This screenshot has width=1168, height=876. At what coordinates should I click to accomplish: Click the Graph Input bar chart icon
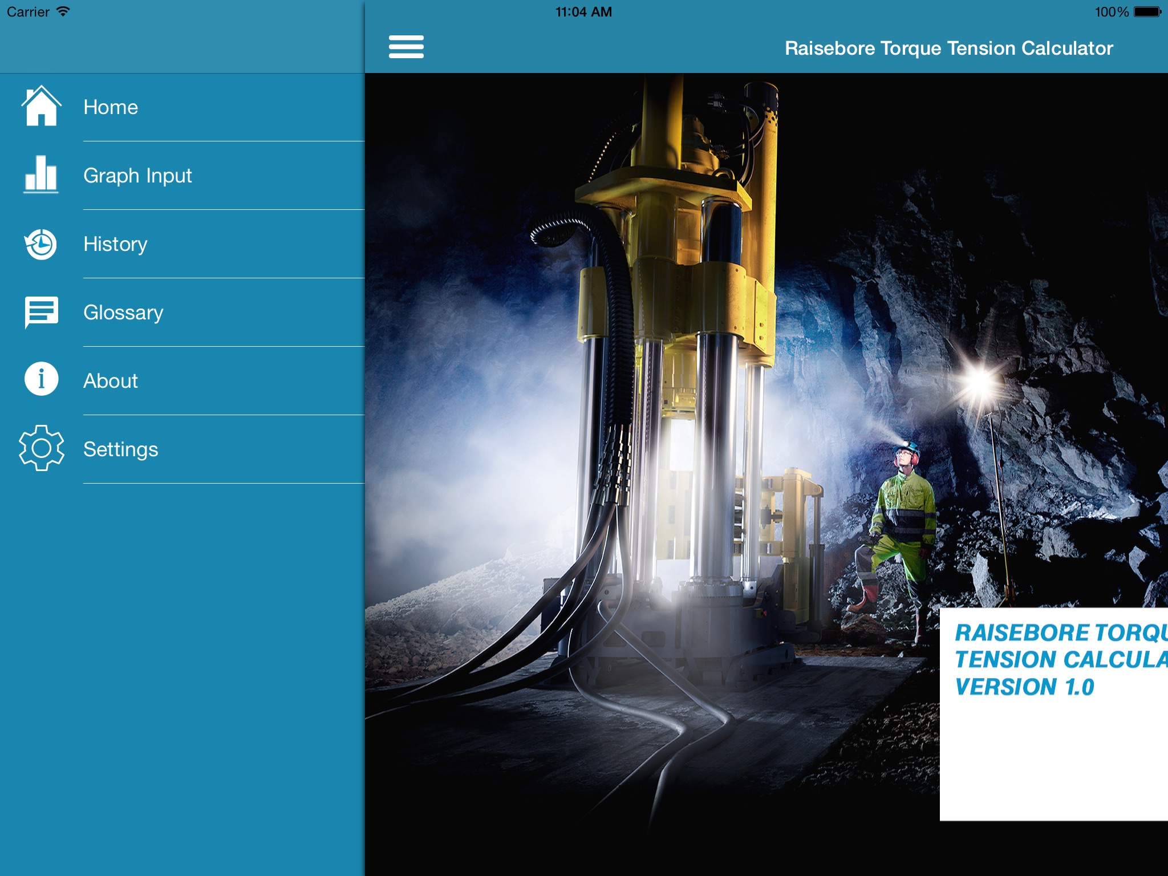pyautogui.click(x=41, y=175)
